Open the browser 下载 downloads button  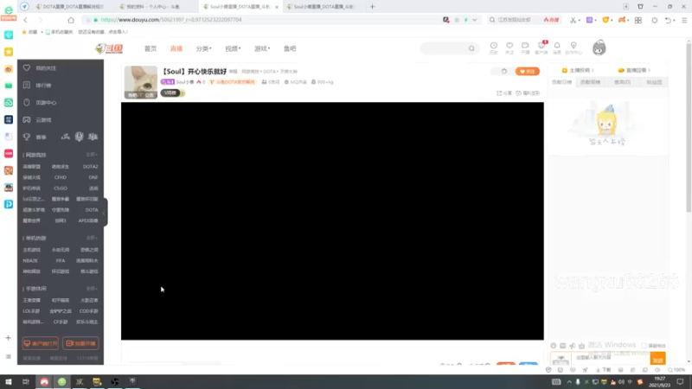tap(603, 370)
